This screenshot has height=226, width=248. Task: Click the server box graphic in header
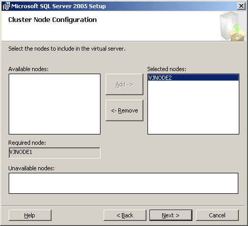pyautogui.click(x=232, y=26)
